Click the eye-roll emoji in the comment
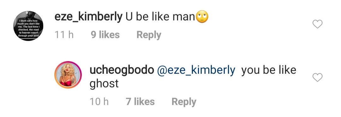 tap(202, 17)
